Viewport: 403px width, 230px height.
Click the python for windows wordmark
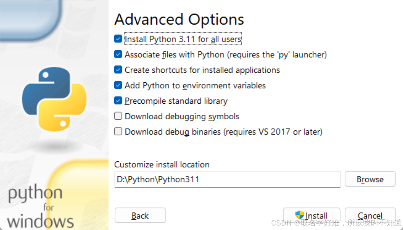(x=40, y=207)
